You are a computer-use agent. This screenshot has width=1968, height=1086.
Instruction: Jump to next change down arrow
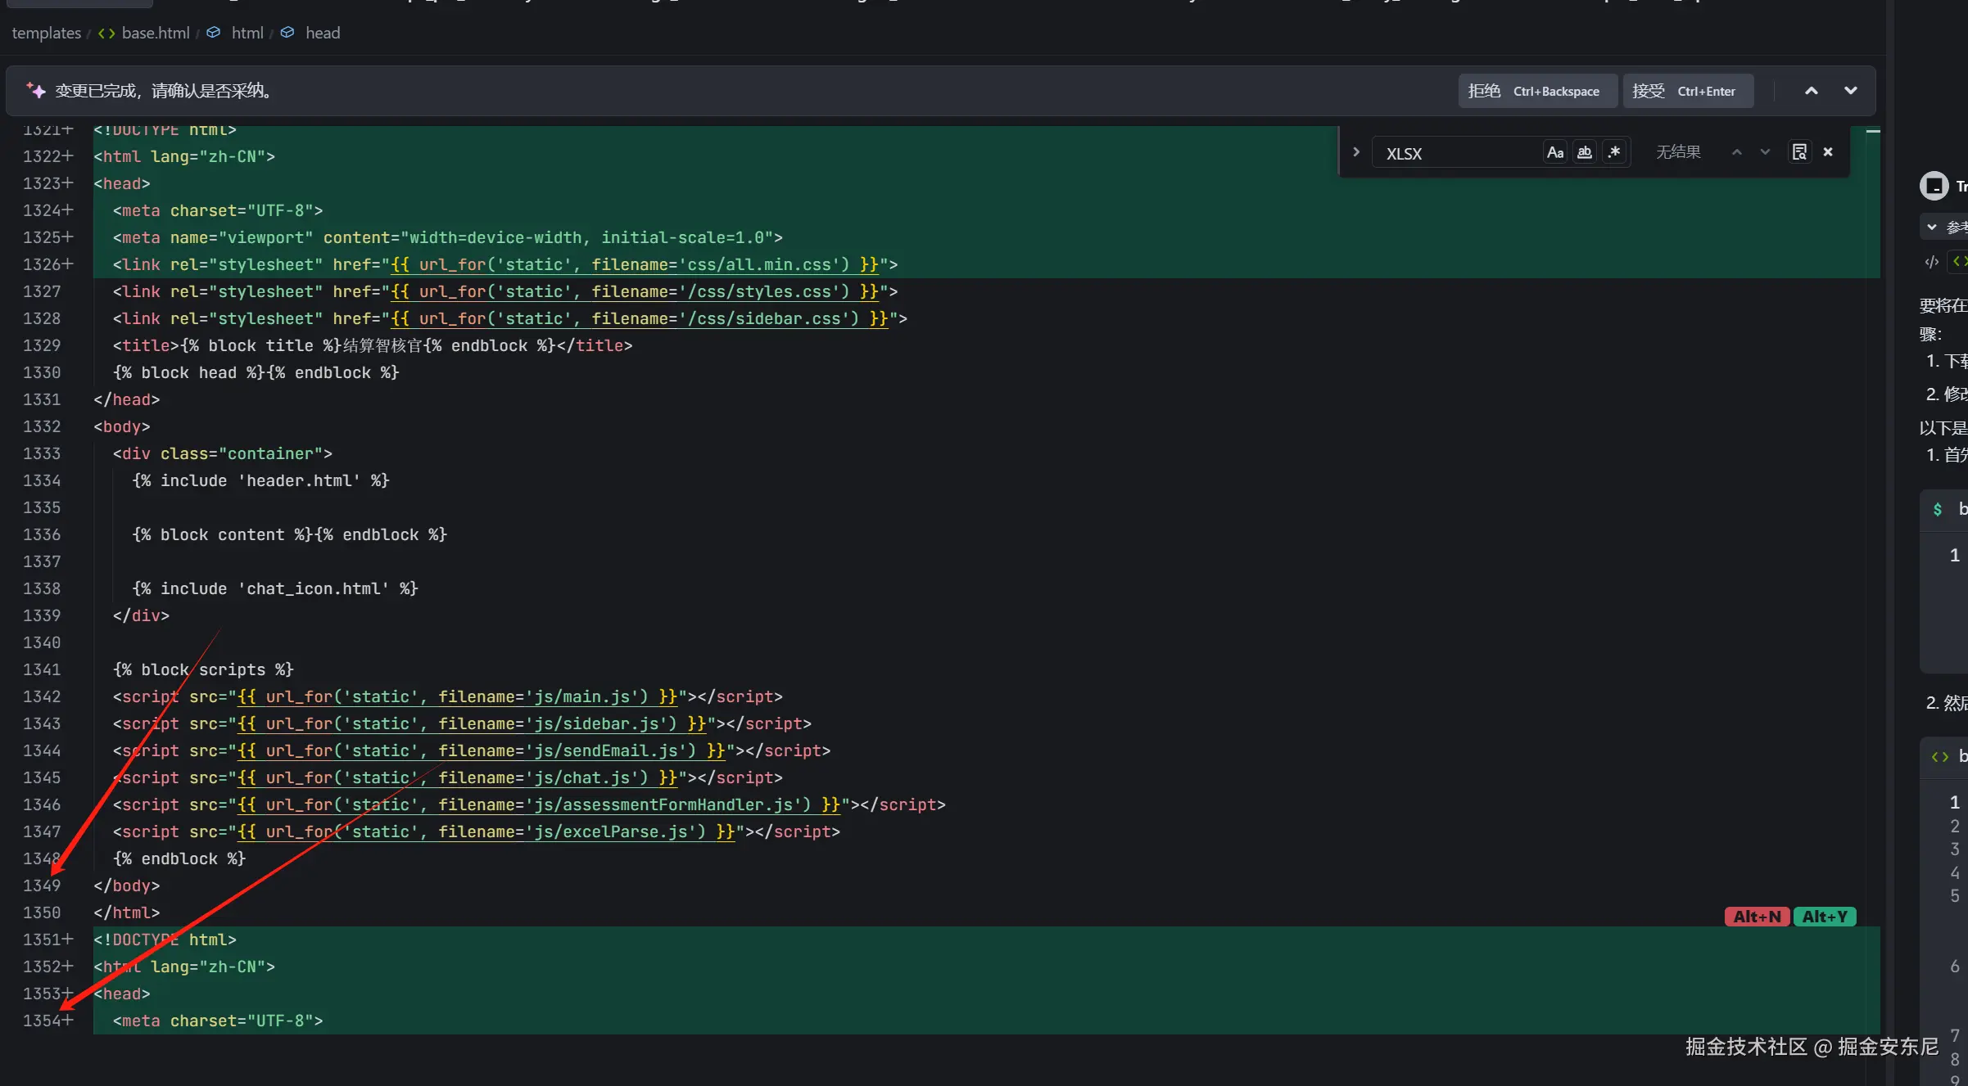click(x=1851, y=91)
